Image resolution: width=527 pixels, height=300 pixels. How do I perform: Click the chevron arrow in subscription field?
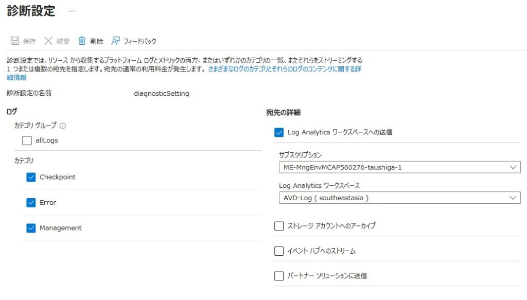point(512,167)
